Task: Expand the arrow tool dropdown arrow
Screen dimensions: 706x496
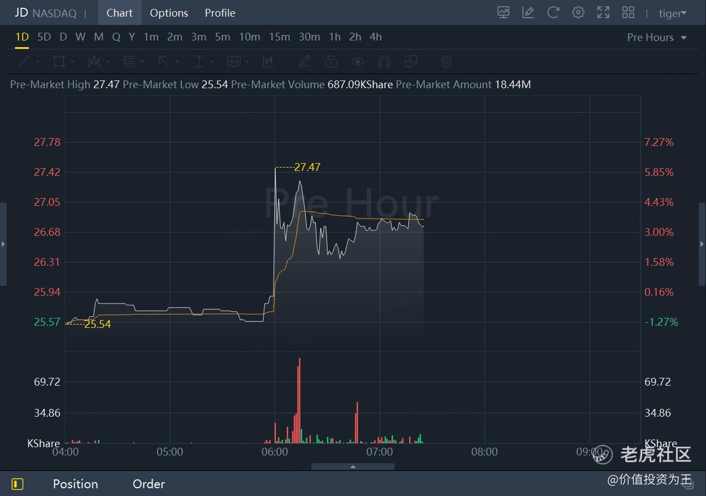Action: pos(178,62)
